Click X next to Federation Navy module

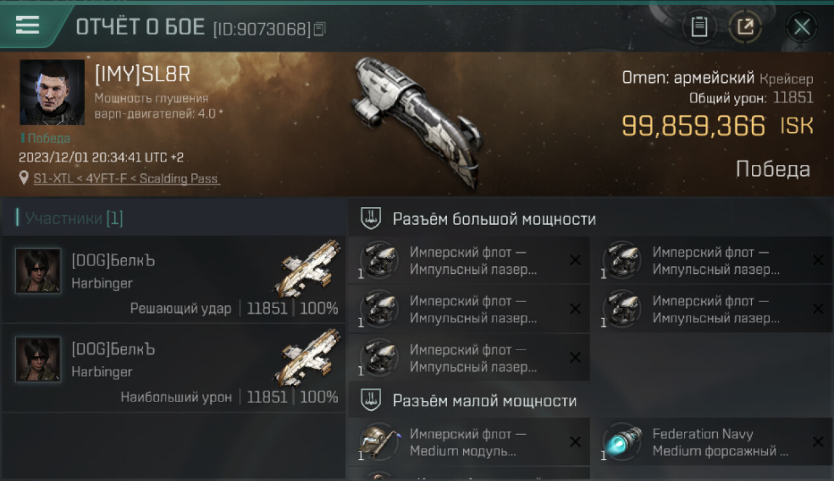click(818, 441)
